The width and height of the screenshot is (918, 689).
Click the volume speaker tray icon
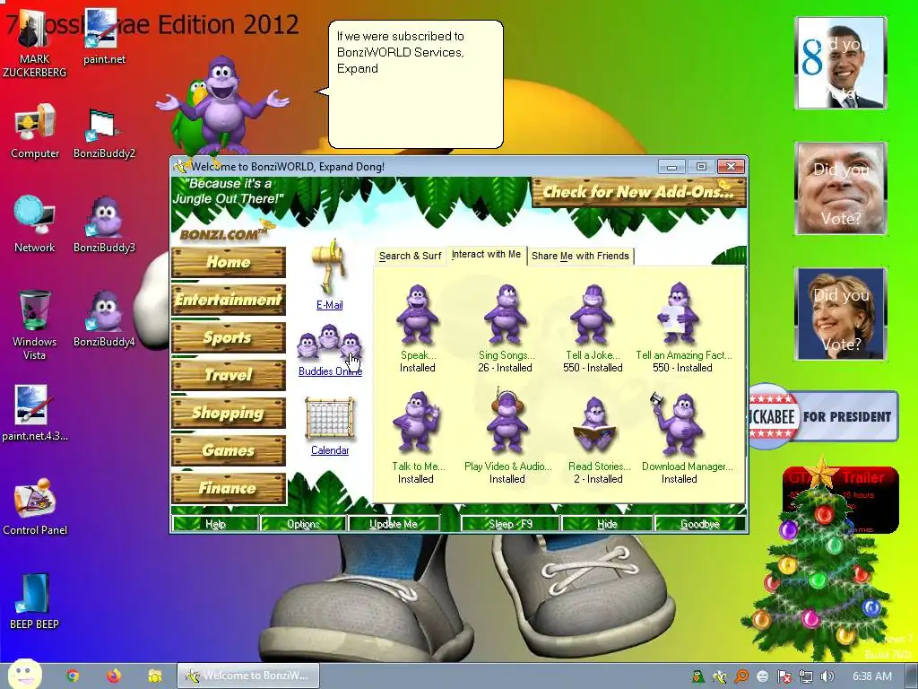coord(827,676)
